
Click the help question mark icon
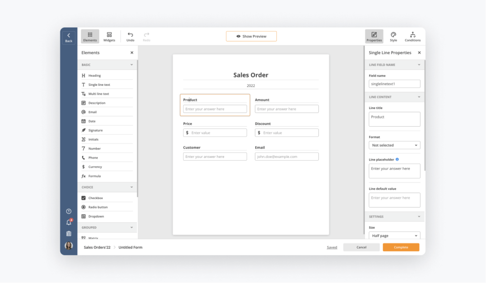pyautogui.click(x=69, y=211)
